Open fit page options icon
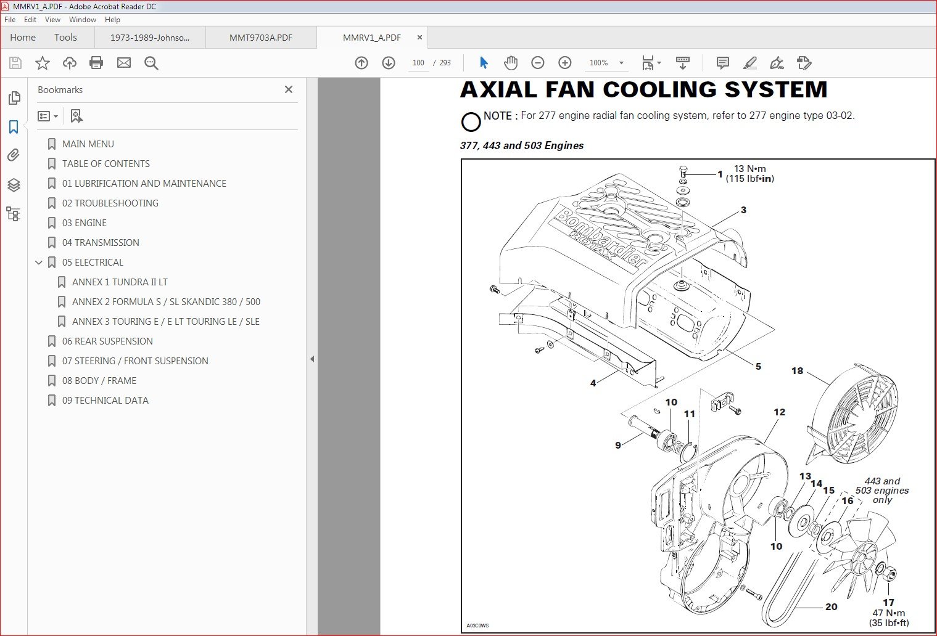The height and width of the screenshot is (636, 937). [651, 63]
